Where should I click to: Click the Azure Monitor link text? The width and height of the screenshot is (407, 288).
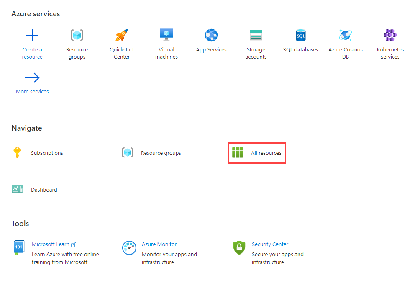point(159,244)
